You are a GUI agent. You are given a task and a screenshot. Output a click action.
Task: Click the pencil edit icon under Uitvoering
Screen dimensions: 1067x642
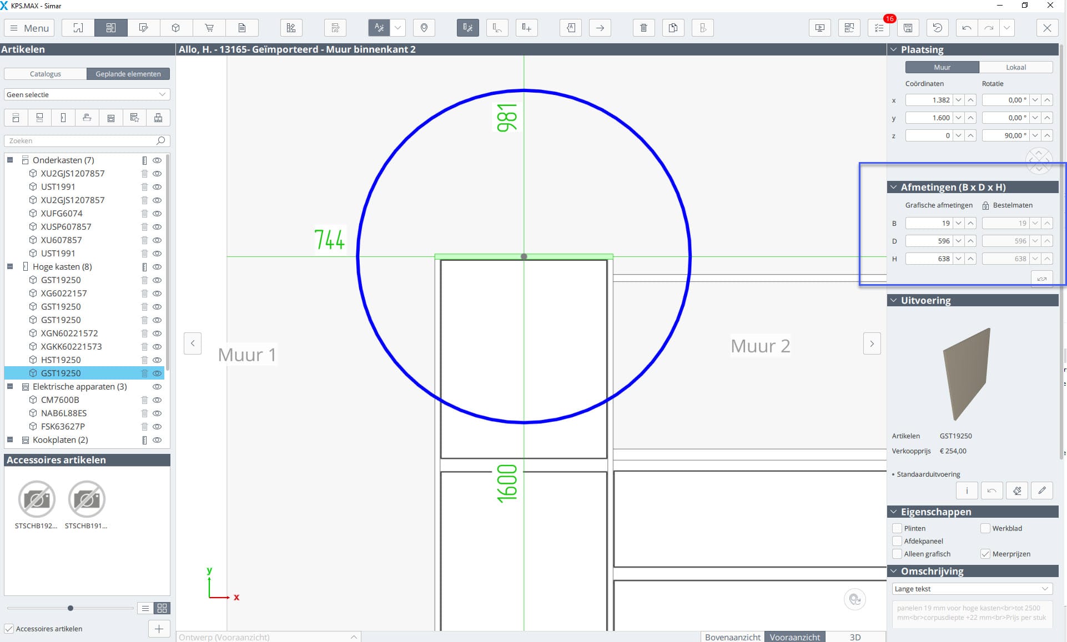pos(1042,491)
